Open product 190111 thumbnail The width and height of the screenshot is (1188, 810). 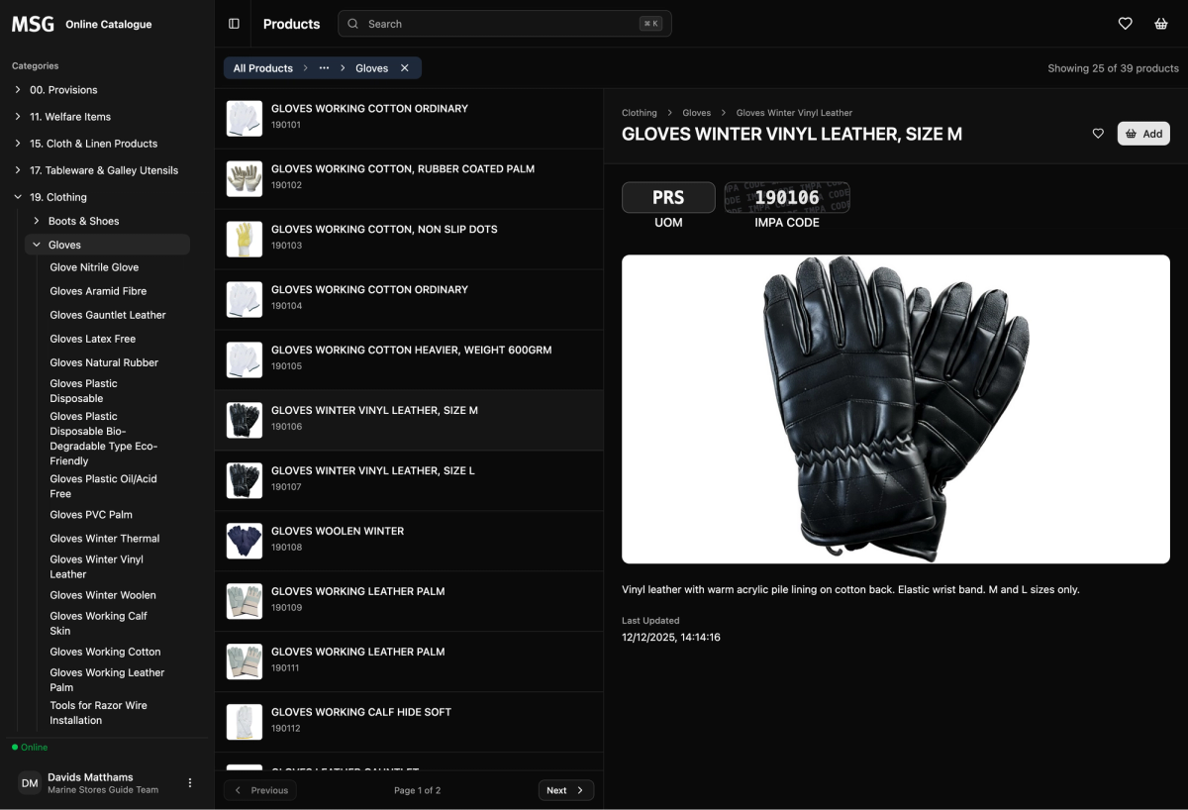[x=245, y=661]
